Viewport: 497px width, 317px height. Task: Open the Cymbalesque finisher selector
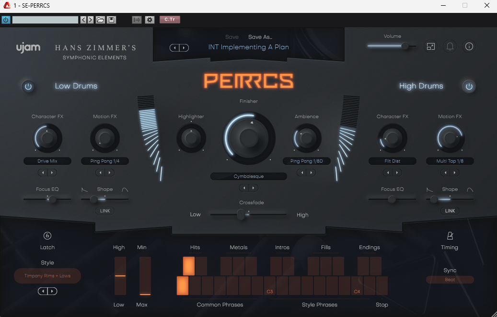click(x=249, y=176)
